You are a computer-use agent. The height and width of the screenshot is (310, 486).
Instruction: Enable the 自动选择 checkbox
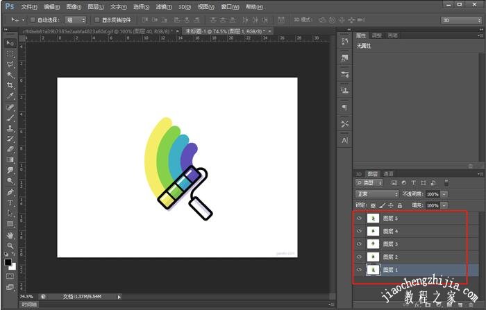(33, 20)
